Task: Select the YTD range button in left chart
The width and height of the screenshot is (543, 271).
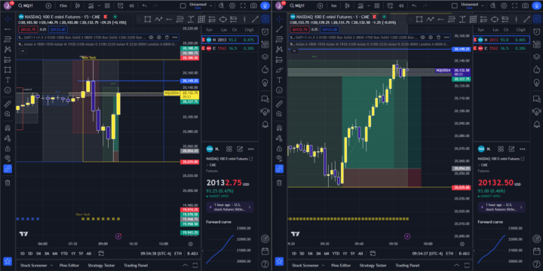Action: coord(64,254)
